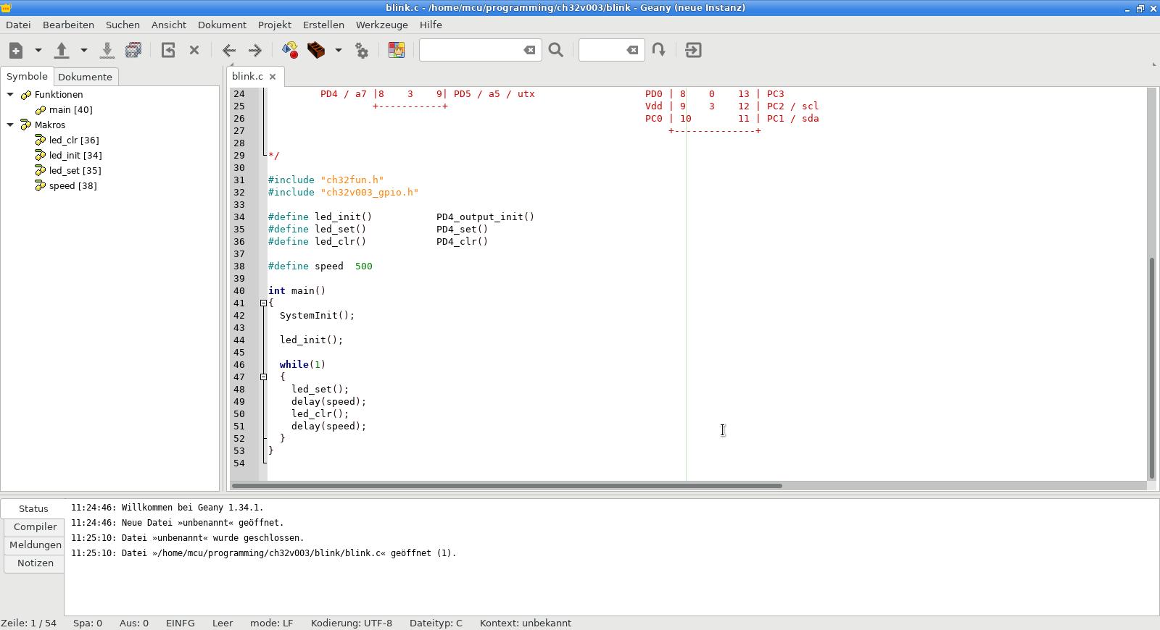Navigate back with the left arrow icon
This screenshot has height=630, width=1160.
tap(229, 50)
